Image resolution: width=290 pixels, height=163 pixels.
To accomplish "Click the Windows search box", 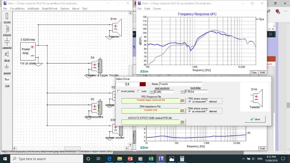I will click(x=47, y=159).
